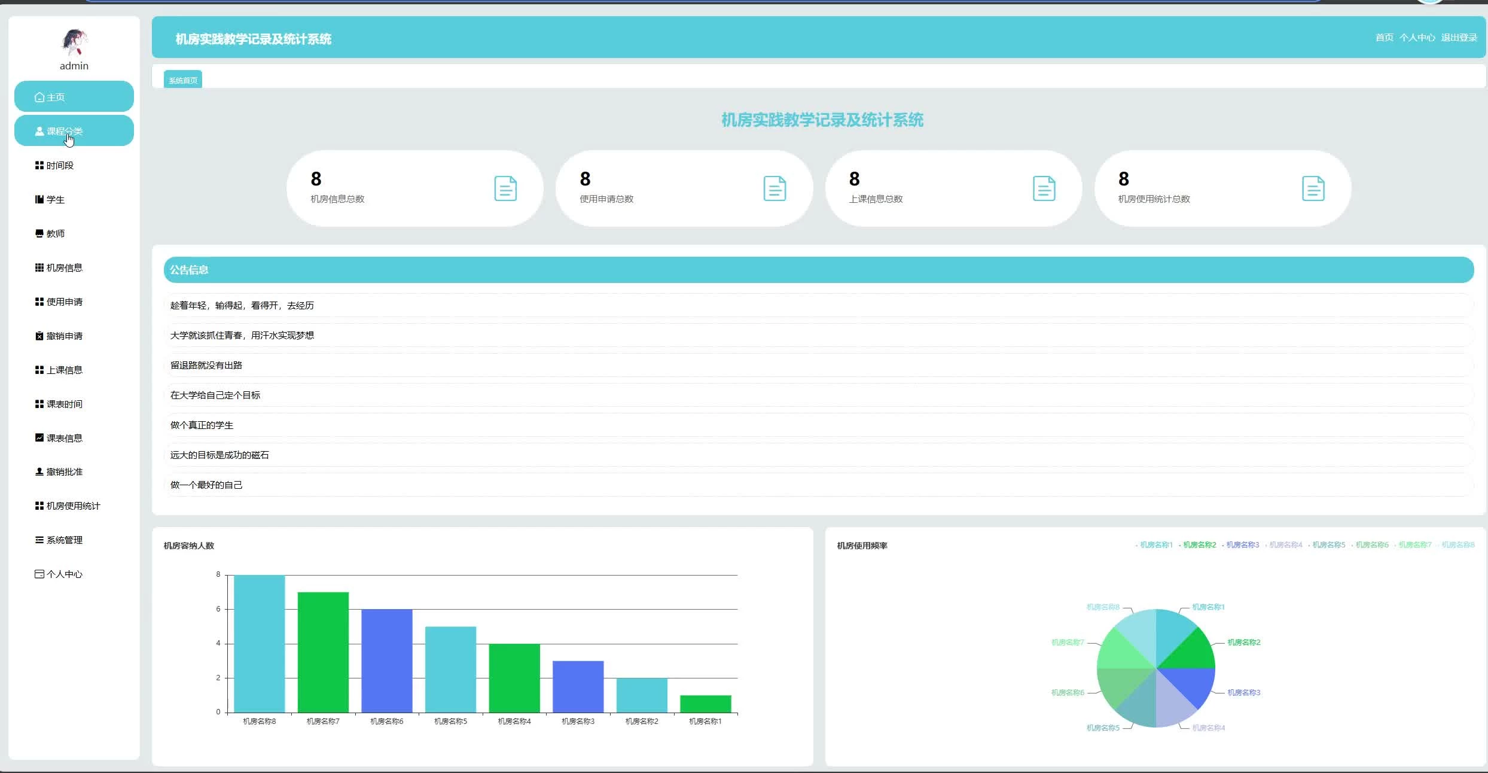This screenshot has height=773, width=1488.
Task: Click document icon in 机房使用统计总数 card
Action: click(1313, 188)
